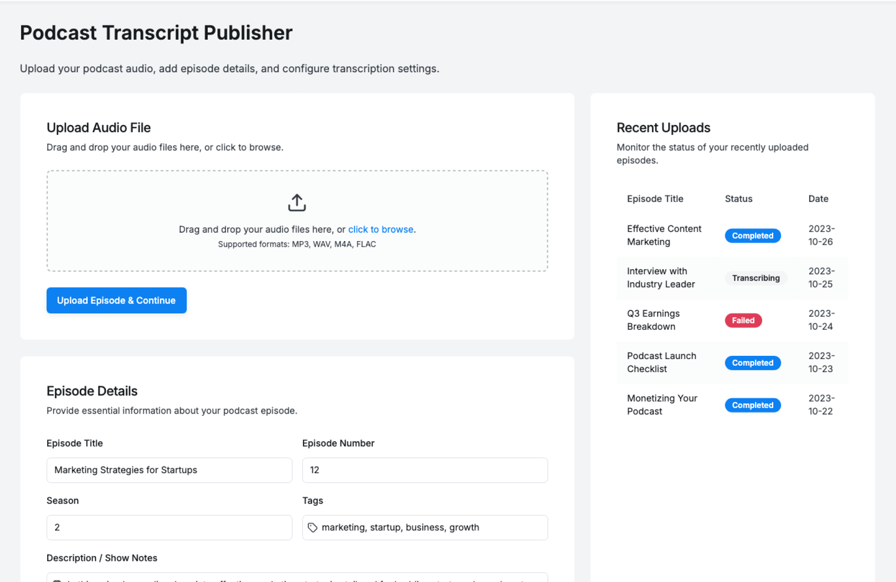Click Completed badge for Monetizing Your Podcast

(752, 405)
